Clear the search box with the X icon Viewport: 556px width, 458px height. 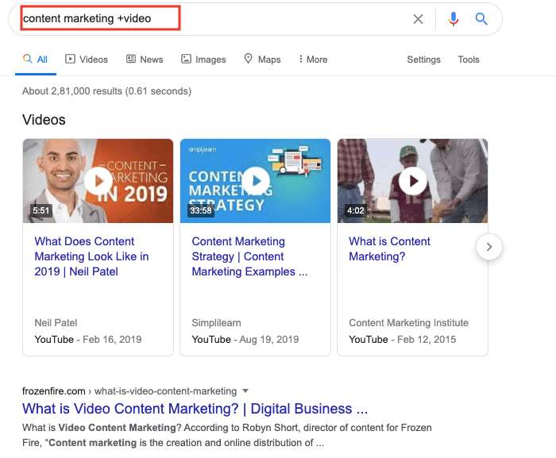point(418,19)
